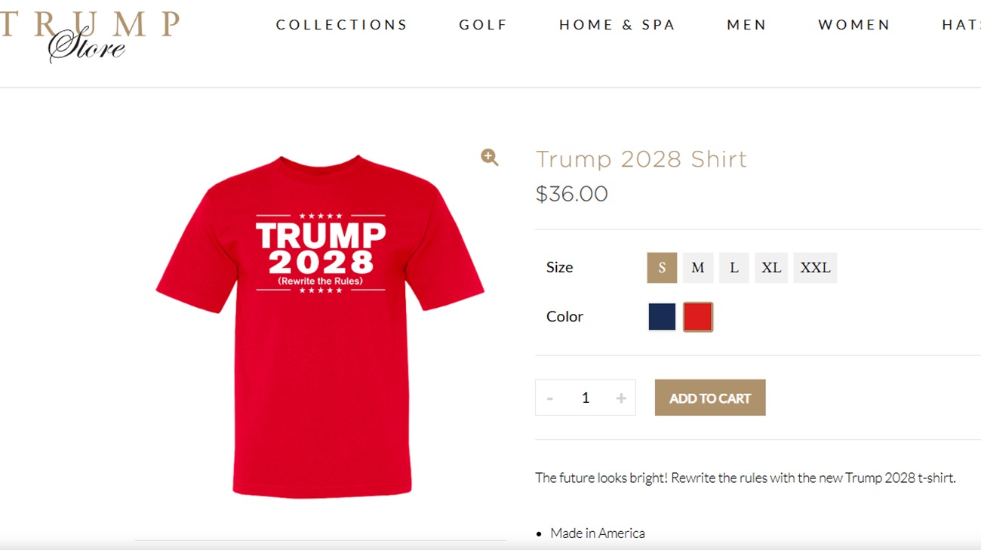Click the red Trump 2028 shirt image
981x550 pixels.
tap(320, 326)
